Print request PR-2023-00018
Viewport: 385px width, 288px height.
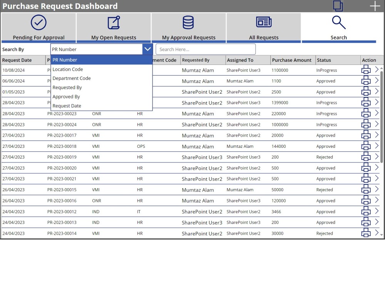366,146
